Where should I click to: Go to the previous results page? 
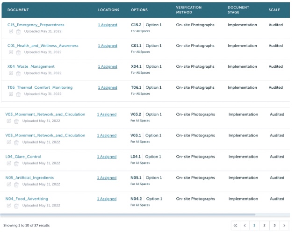(245, 225)
